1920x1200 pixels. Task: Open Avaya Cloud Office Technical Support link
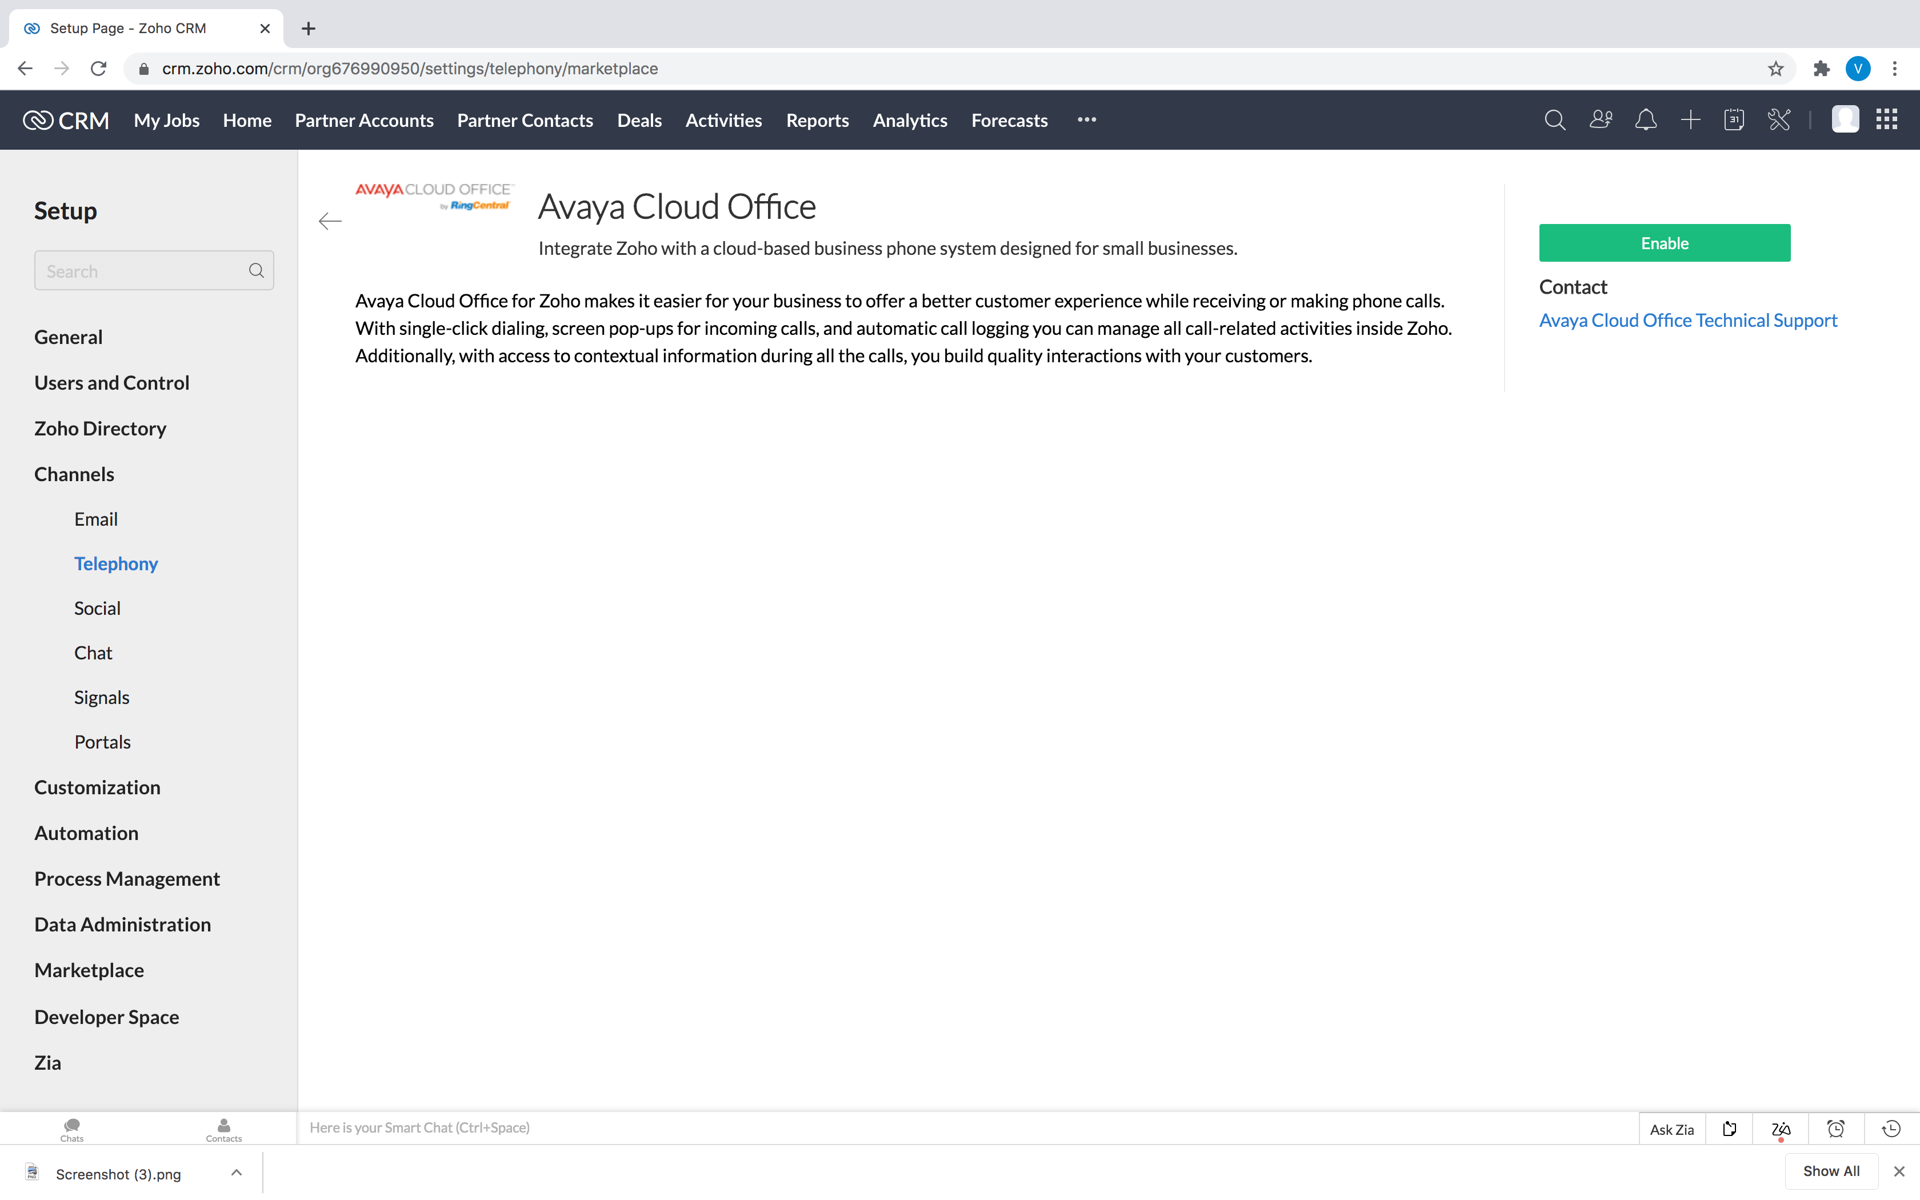(1689, 320)
